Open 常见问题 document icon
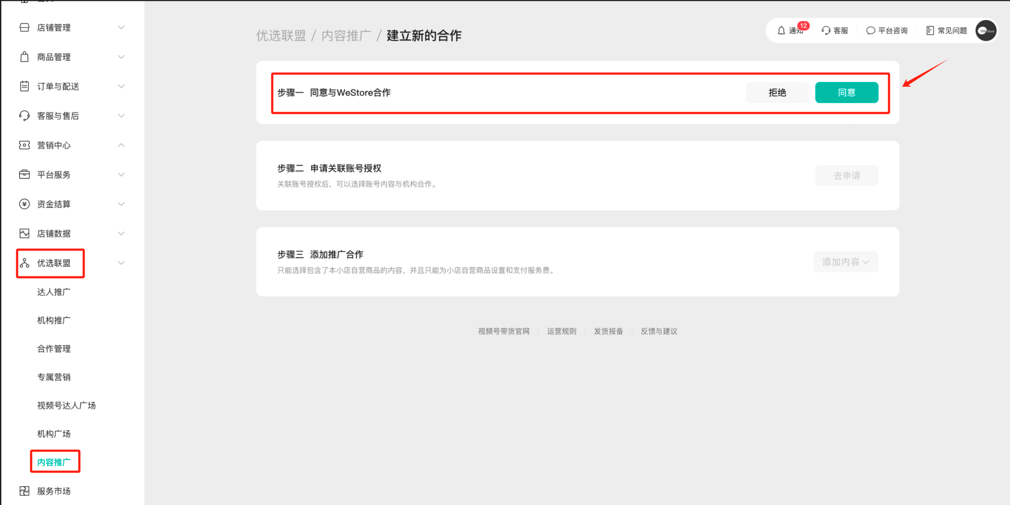The height and width of the screenshot is (505, 1010). click(930, 31)
